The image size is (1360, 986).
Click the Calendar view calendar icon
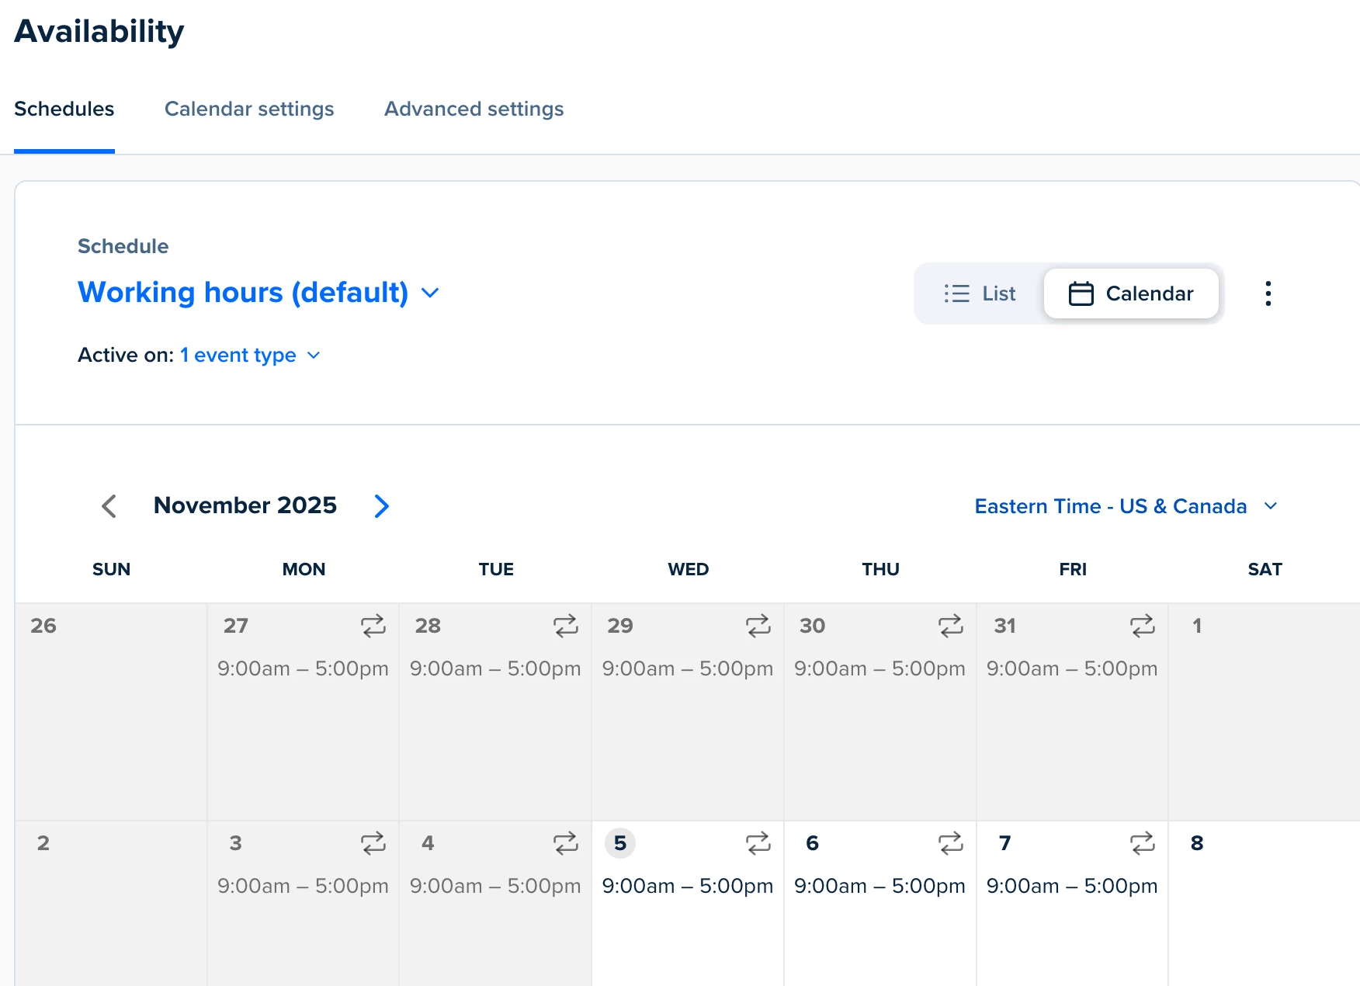(1081, 293)
